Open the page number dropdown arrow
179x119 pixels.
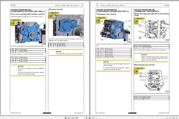coord(84,118)
